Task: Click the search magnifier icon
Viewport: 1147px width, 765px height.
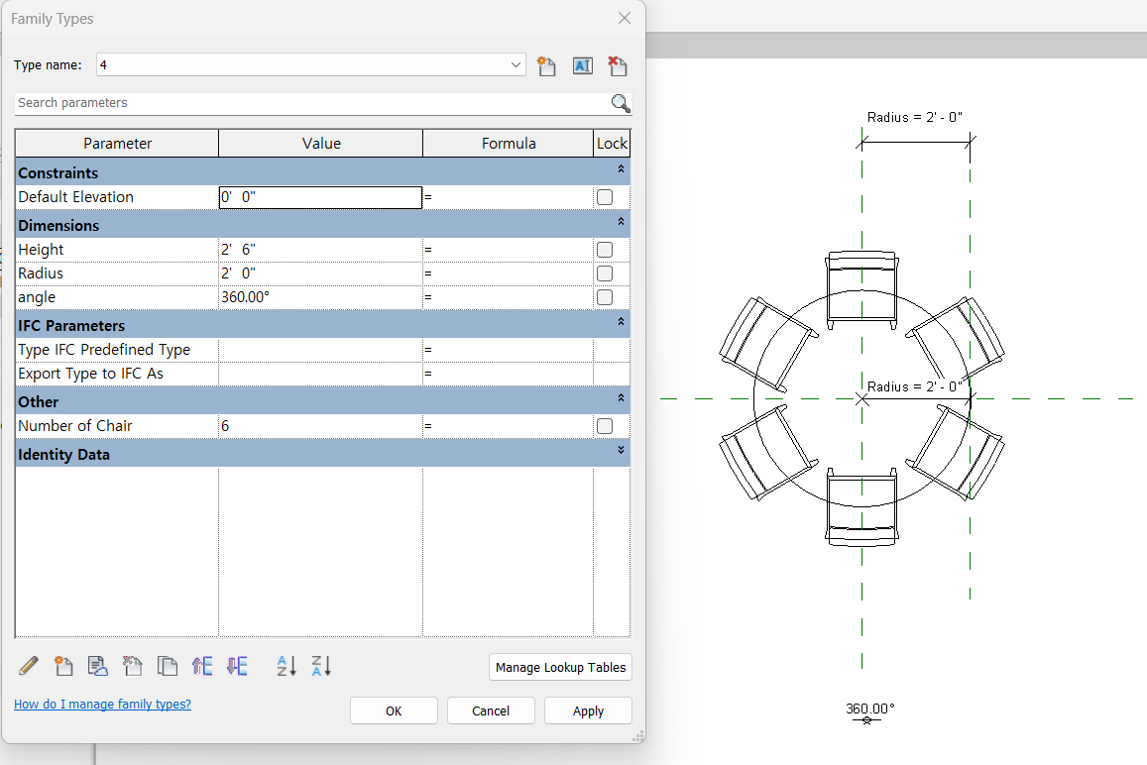Action: tap(621, 103)
